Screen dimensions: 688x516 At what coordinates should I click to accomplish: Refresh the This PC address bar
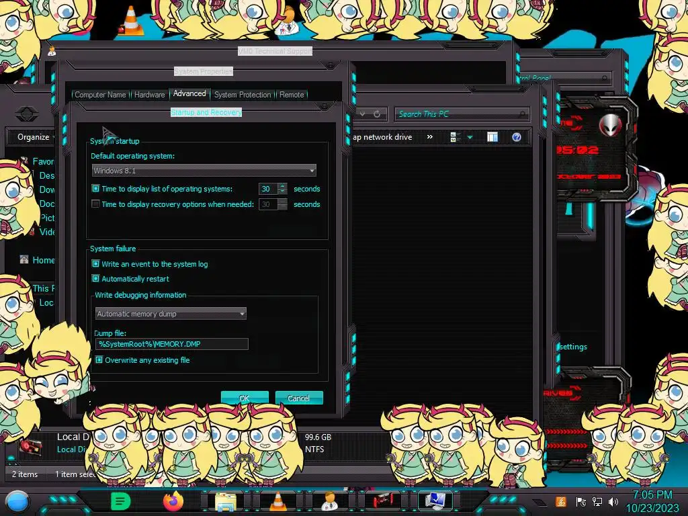pos(377,114)
